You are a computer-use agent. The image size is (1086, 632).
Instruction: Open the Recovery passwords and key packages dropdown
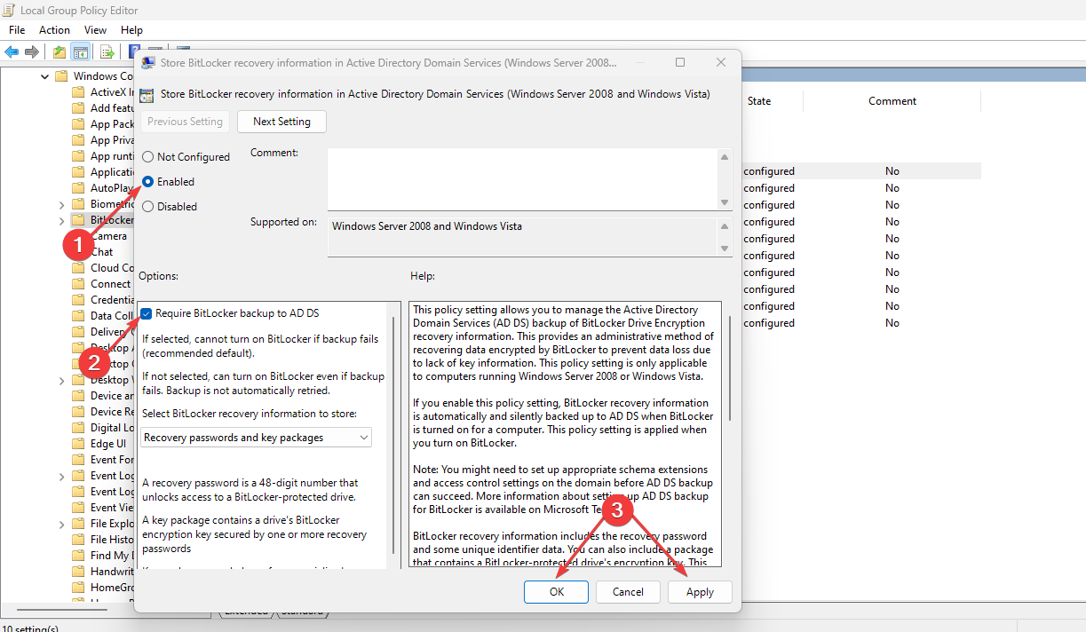click(257, 438)
